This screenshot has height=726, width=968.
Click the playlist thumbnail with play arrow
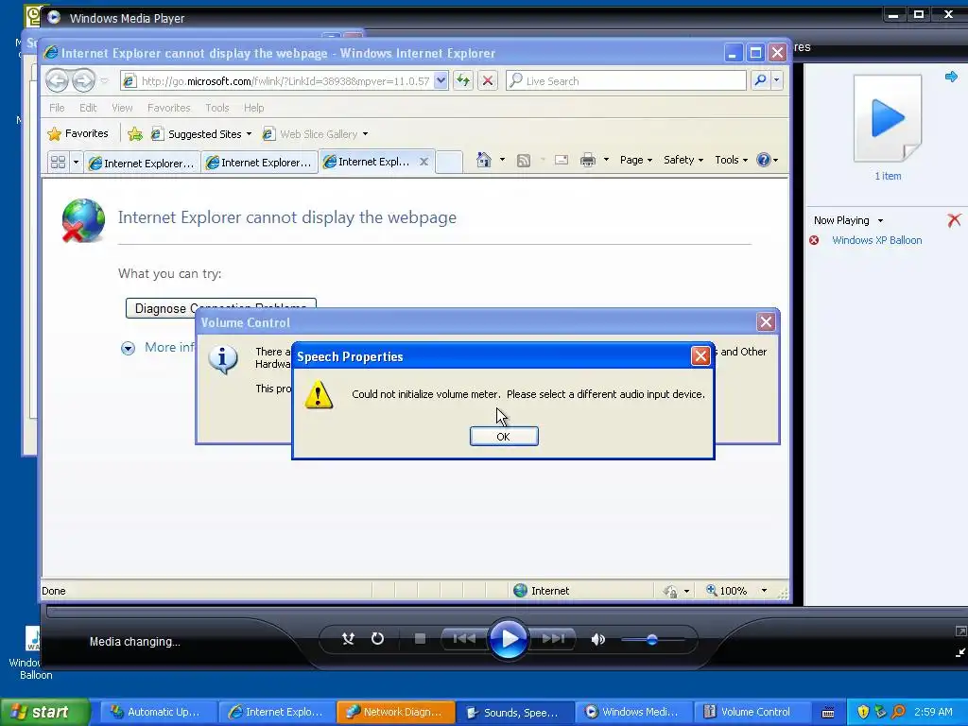tap(887, 118)
